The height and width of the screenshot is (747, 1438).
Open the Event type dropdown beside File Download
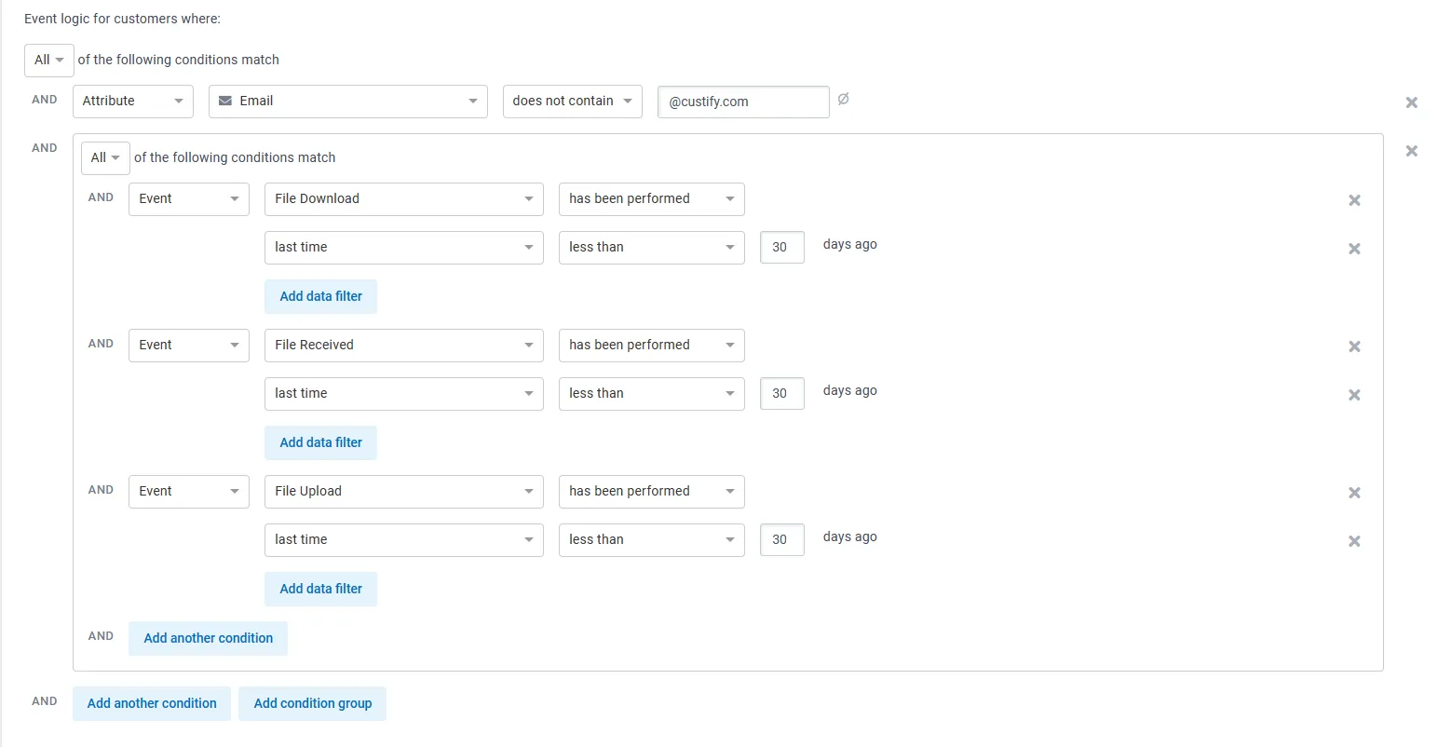[x=189, y=199]
